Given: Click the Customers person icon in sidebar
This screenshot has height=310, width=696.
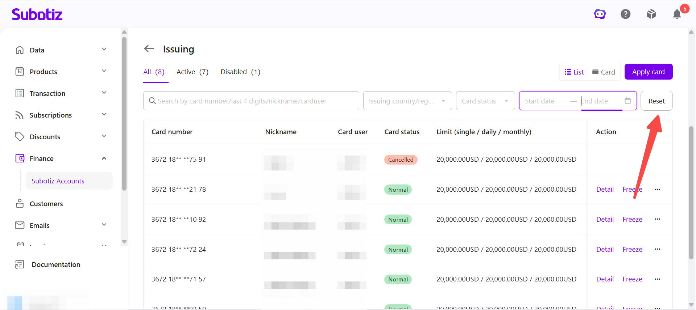Looking at the screenshot, I should (x=20, y=204).
